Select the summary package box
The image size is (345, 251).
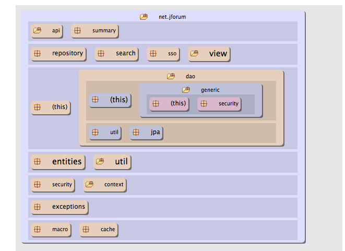pyautogui.click(x=94, y=31)
